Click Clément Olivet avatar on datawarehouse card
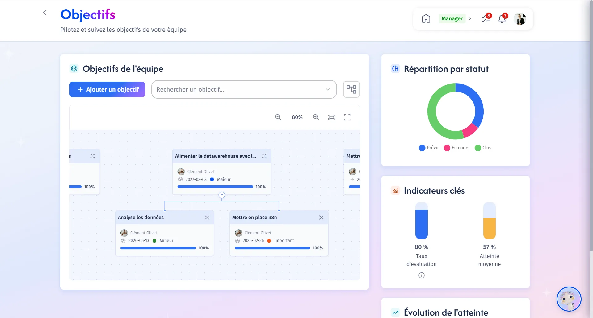The height and width of the screenshot is (318, 593). click(x=181, y=171)
